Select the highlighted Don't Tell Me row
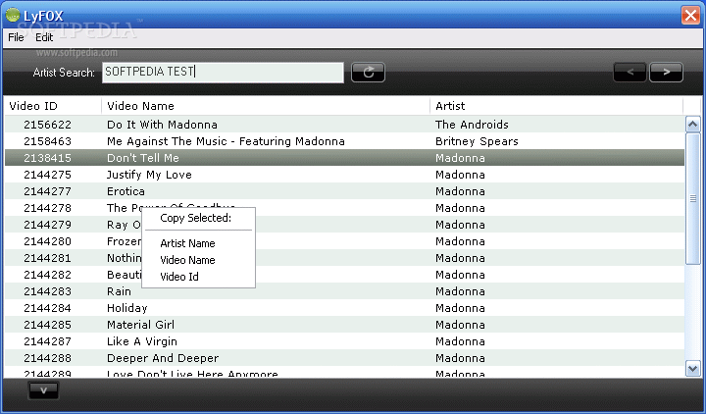The width and height of the screenshot is (706, 414). coord(344,158)
